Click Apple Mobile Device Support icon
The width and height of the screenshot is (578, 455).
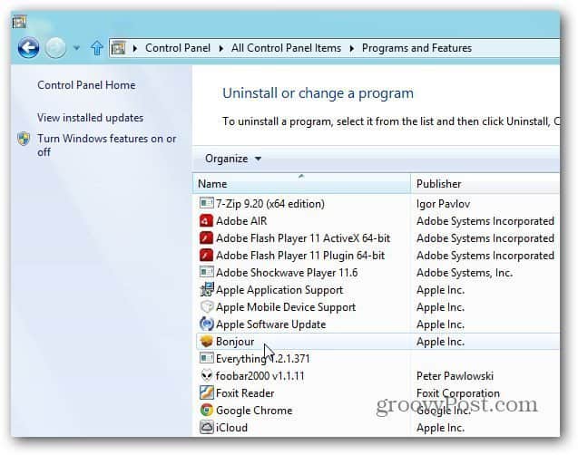click(207, 306)
